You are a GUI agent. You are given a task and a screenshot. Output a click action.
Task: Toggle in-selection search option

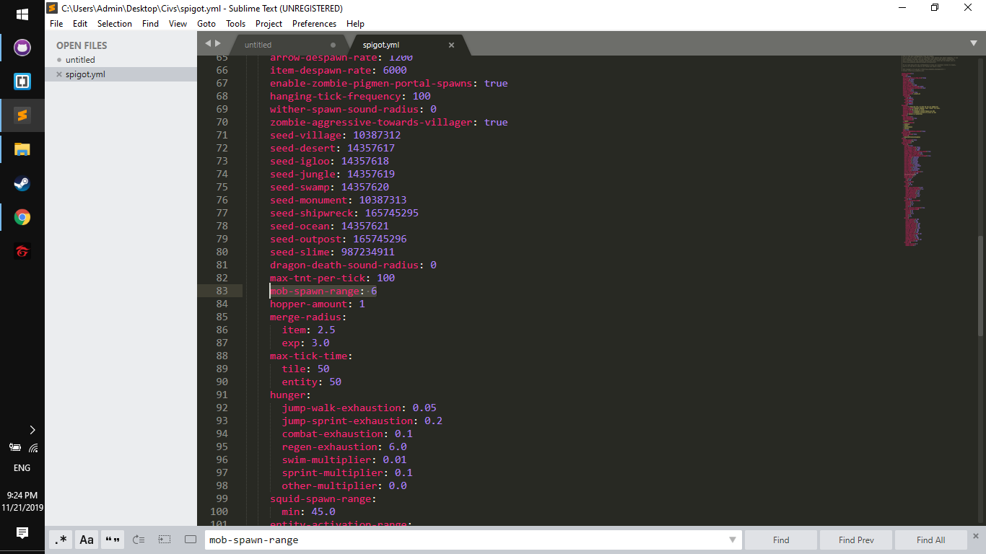[x=165, y=540]
